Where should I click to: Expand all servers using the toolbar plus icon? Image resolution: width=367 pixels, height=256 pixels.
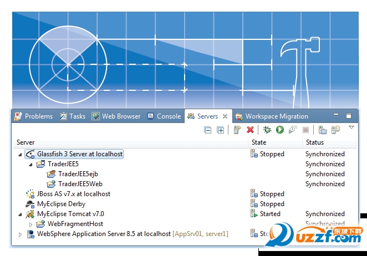tap(221, 130)
